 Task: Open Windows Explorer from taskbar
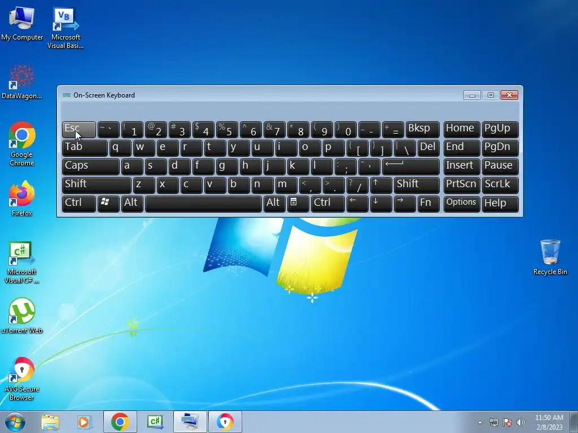50,422
